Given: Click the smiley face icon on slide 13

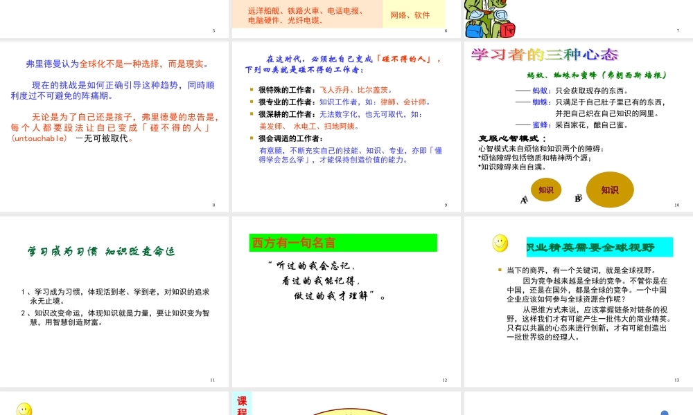Looking at the screenshot, I should (500, 243).
